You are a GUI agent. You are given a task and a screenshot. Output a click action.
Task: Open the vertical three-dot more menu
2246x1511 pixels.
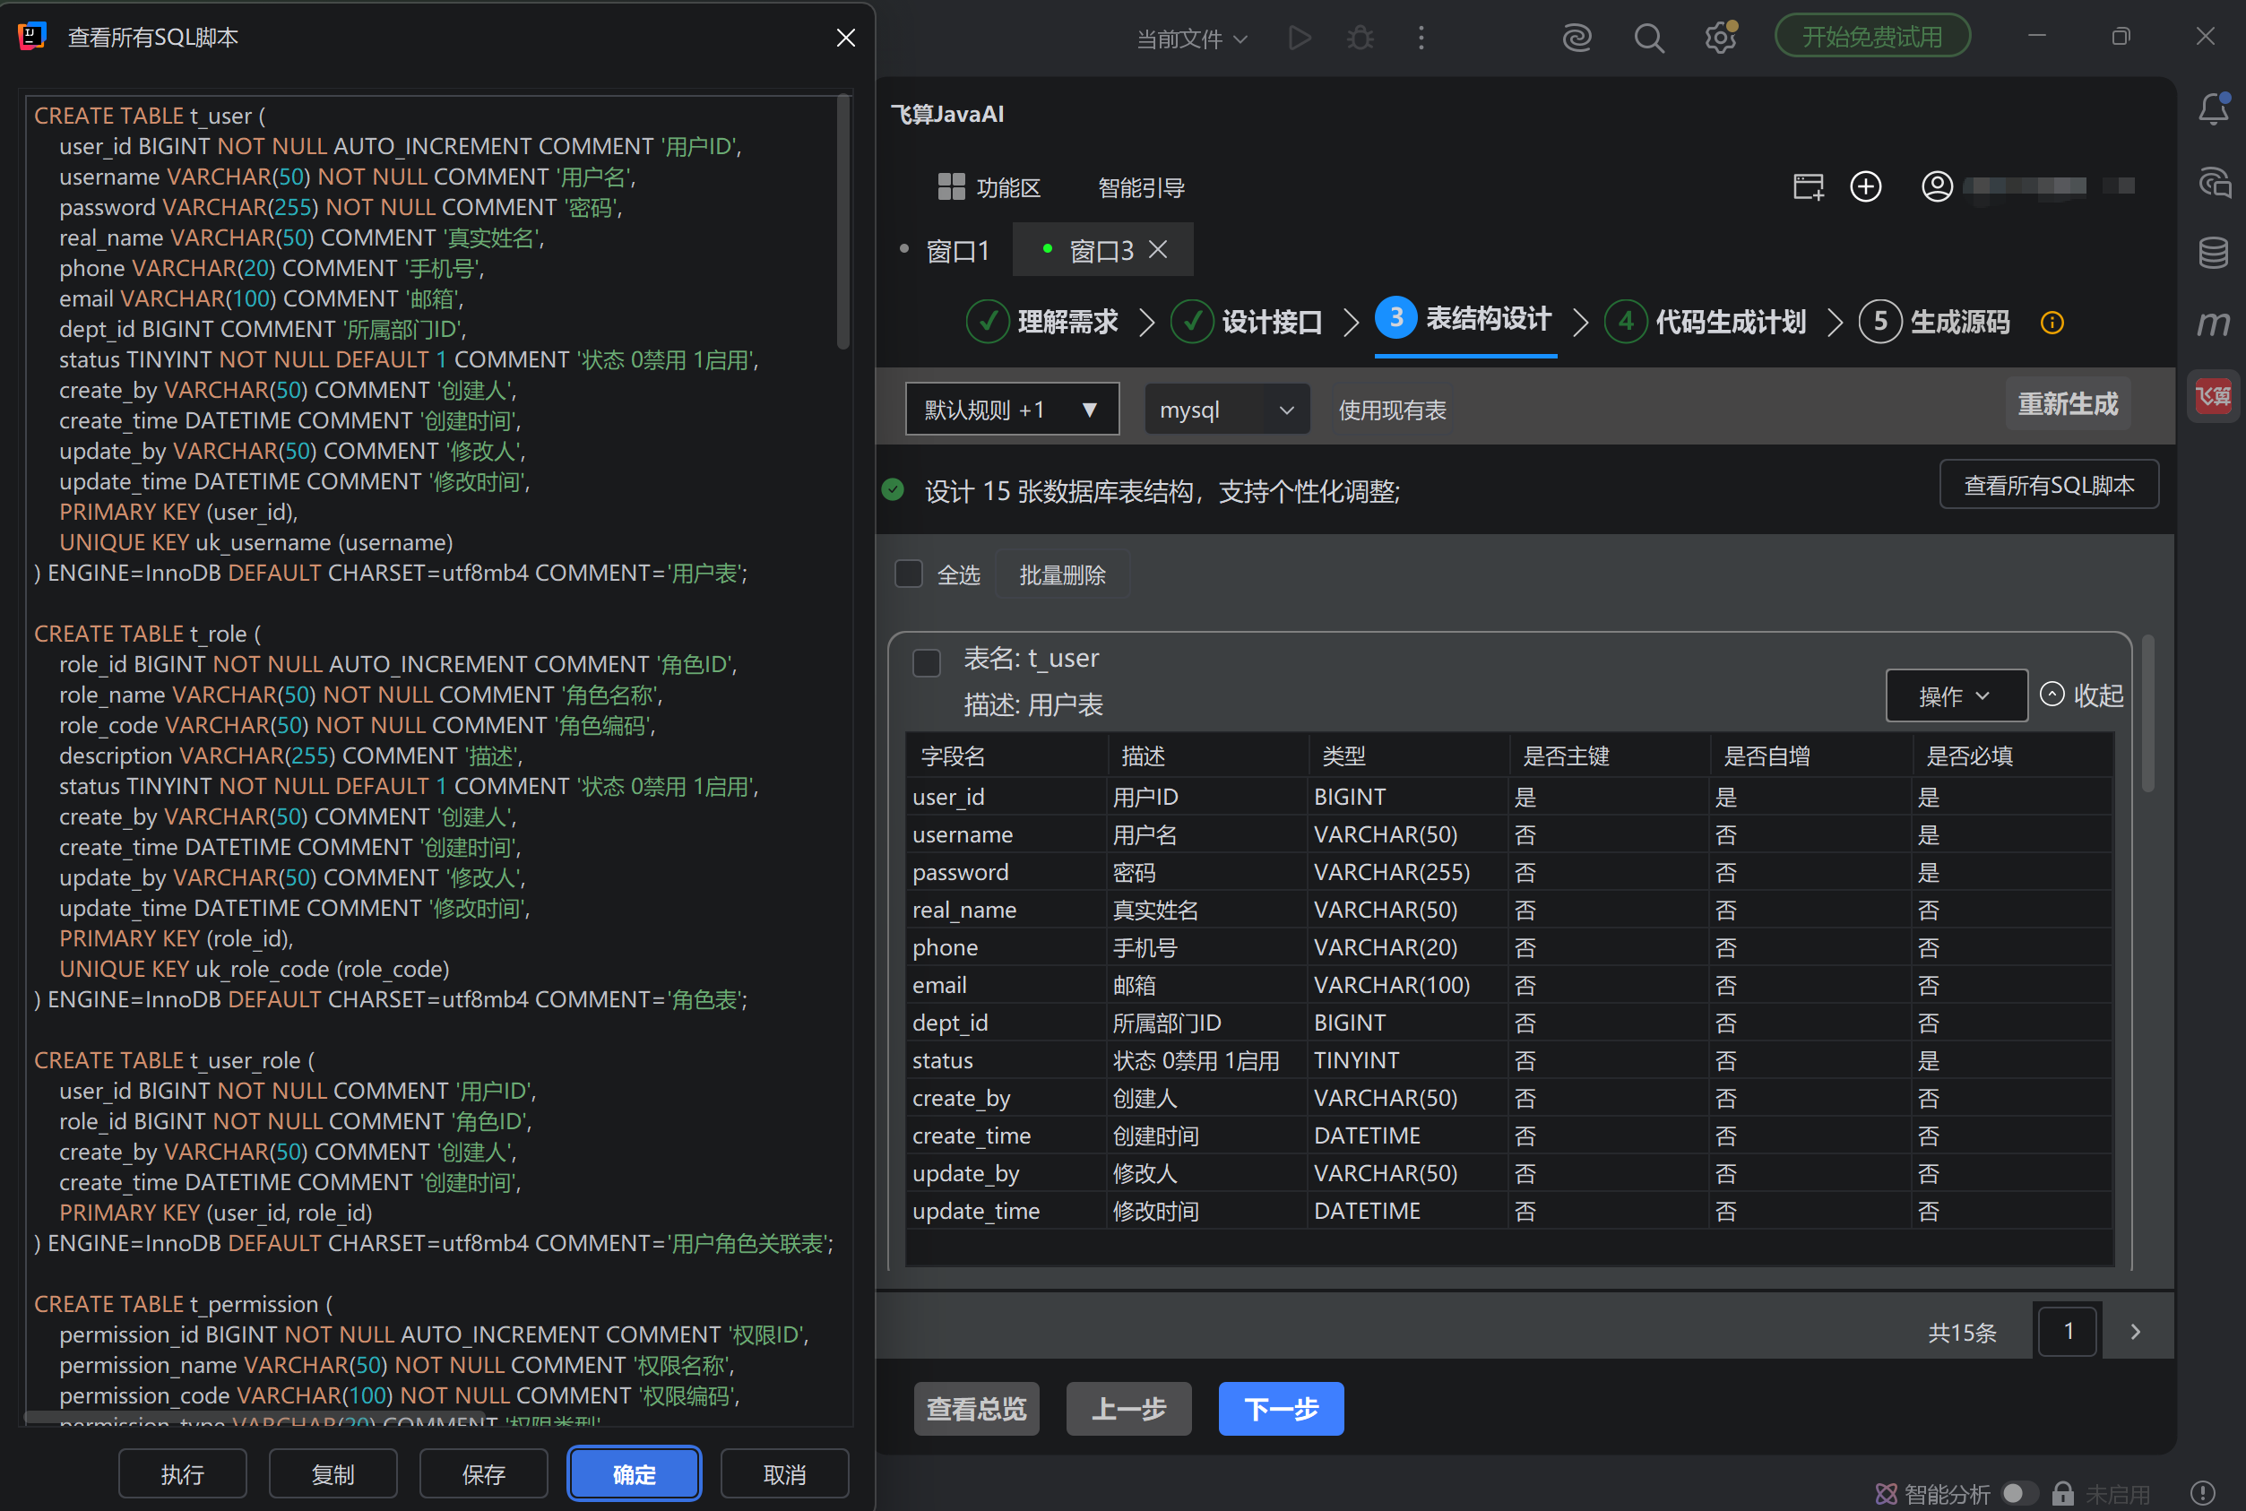pos(1421,38)
